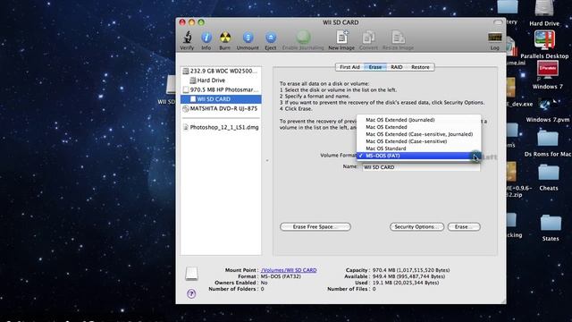
Task: Choose plain Mac OS Extended format
Action: tap(419, 127)
